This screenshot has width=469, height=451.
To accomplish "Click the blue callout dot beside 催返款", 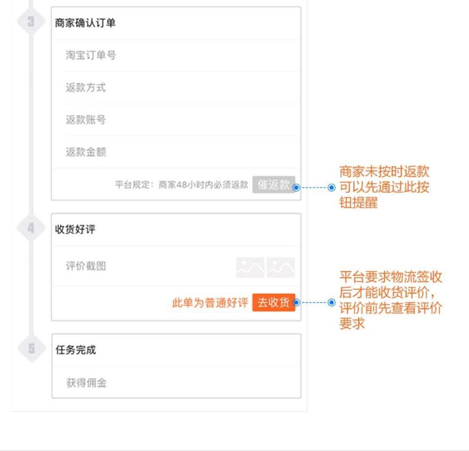I will 297,187.
